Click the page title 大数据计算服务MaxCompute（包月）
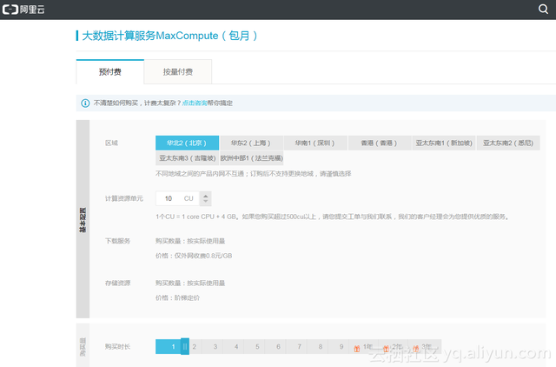Screen dimensions: 556x367 pyautogui.click(x=169, y=36)
